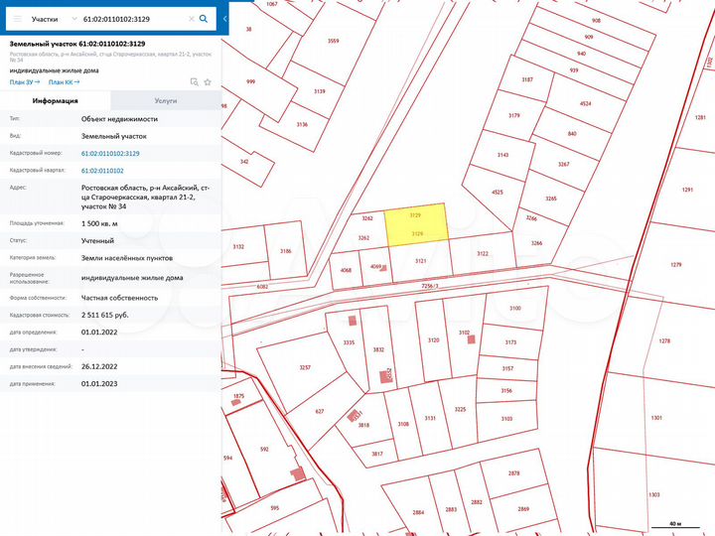Screen dimensions: 715x536
Task: Switch to the Услуги tab
Action: click(166, 100)
